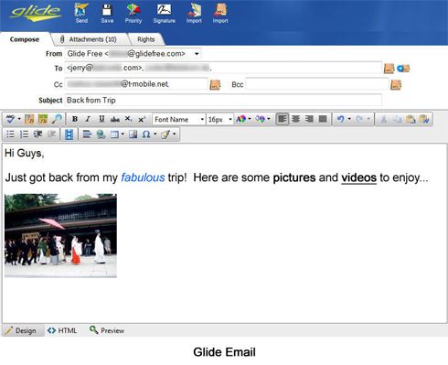This screenshot has height=365, width=448.
Task: Undo the last edit
Action: 340,119
